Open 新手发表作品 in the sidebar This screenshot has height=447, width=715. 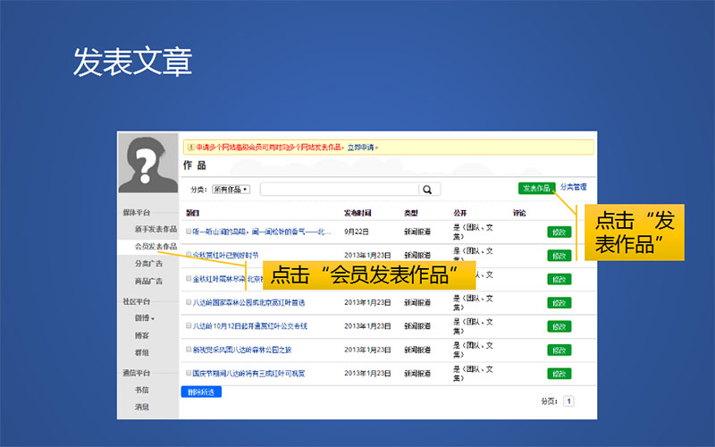(x=156, y=229)
